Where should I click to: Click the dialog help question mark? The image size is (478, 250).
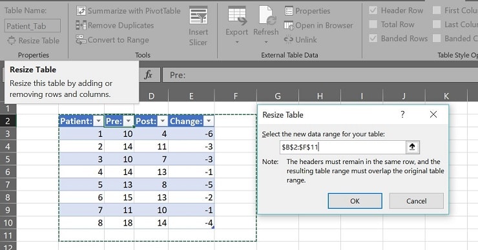point(402,114)
